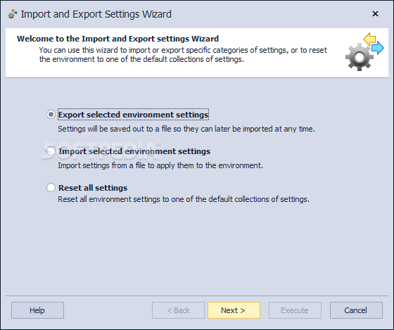
Task: Click the blue export arrow icon
Action: [x=378, y=48]
